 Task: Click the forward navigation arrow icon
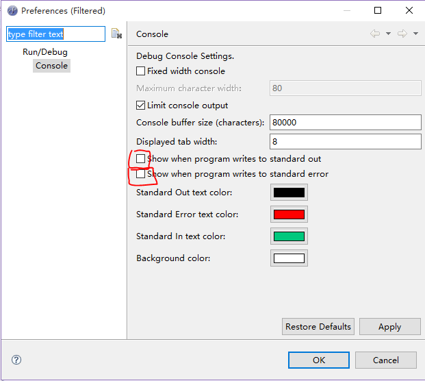coord(402,34)
